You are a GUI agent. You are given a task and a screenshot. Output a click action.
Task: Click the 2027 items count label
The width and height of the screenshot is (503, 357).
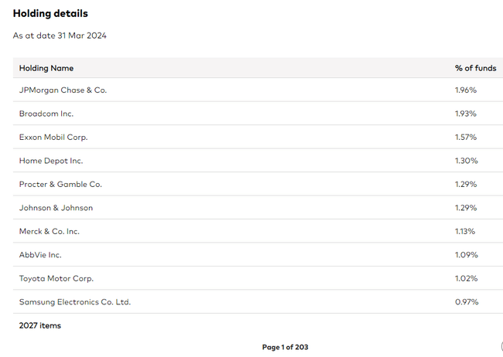coord(40,325)
